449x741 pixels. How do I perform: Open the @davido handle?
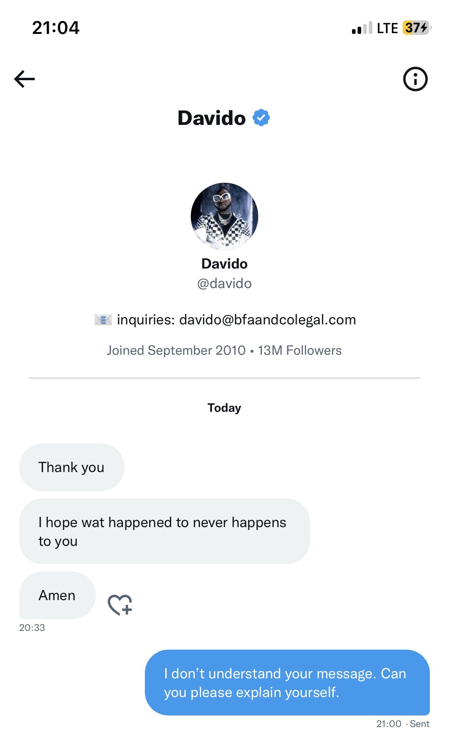pos(224,283)
